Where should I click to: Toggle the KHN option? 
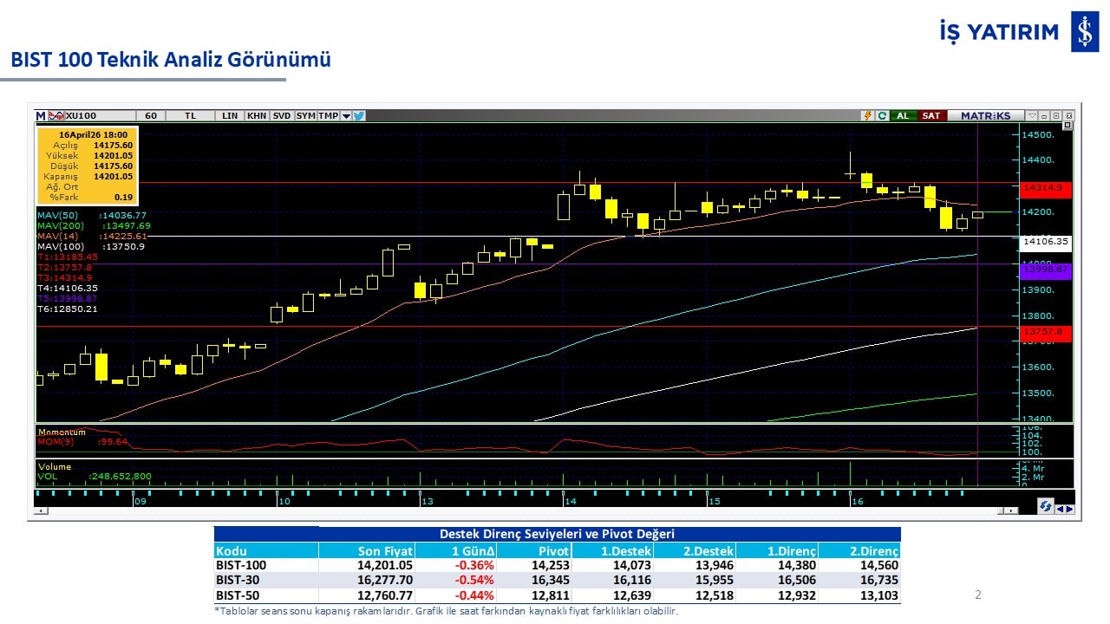(x=257, y=115)
